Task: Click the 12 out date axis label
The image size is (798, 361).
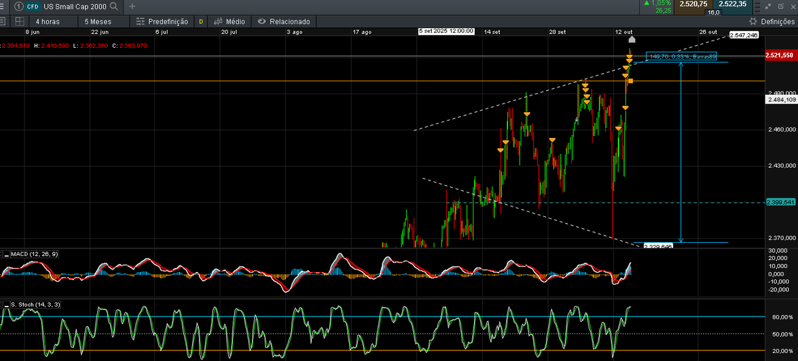Action: pos(624,31)
